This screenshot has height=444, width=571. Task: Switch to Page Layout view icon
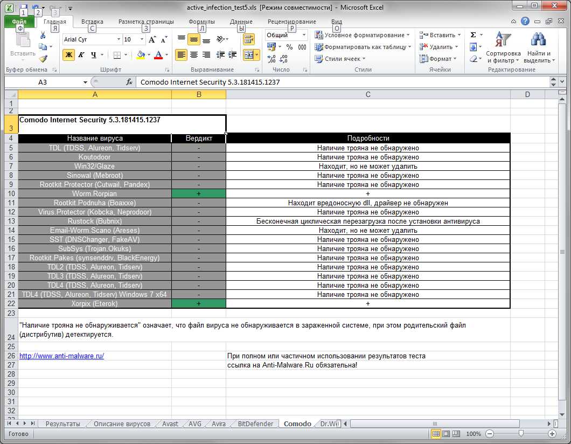(445, 434)
